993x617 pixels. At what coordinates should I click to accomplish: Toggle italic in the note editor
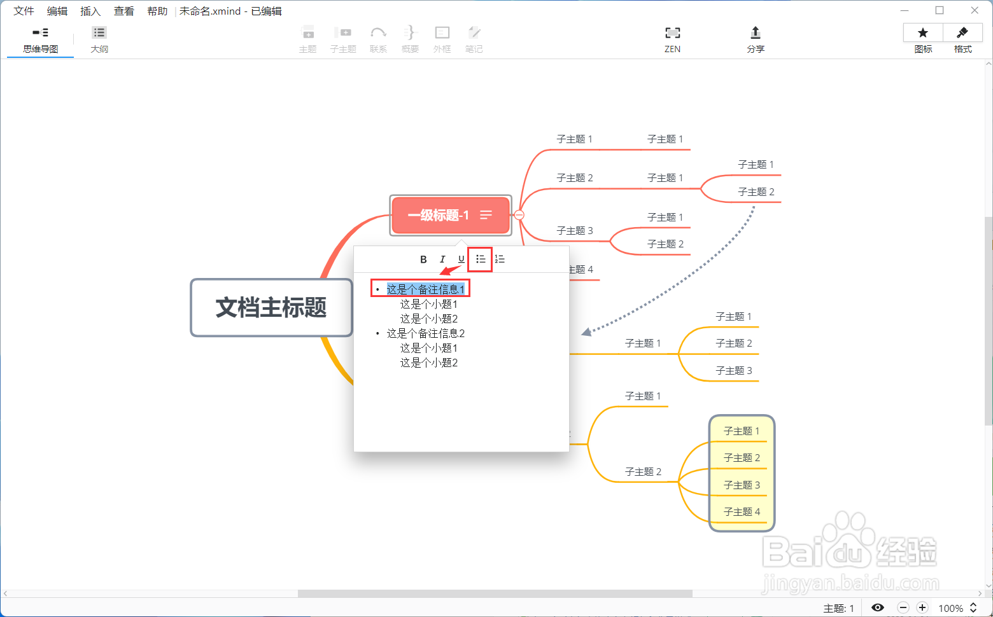[442, 260]
